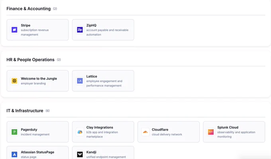Open the Lattice card title
This screenshot has width=271, height=159.
pos(92,76)
